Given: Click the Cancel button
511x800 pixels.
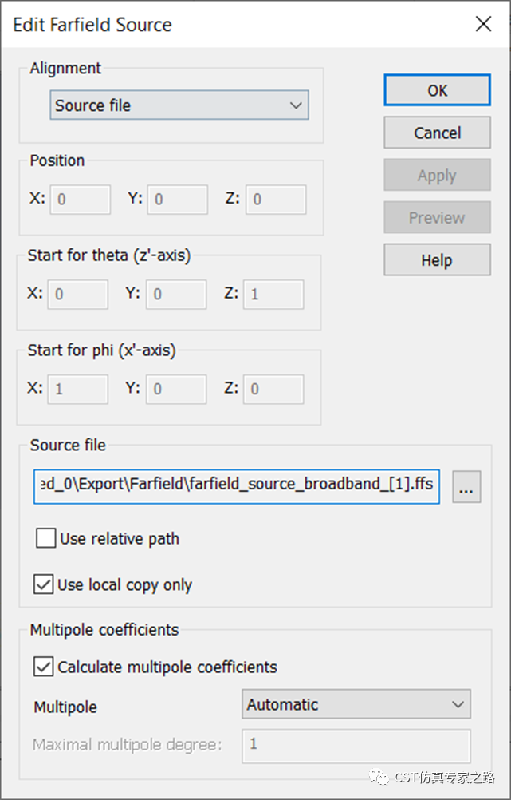Looking at the screenshot, I should (x=437, y=133).
